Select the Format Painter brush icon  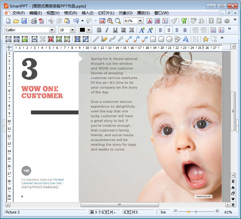[174, 21]
